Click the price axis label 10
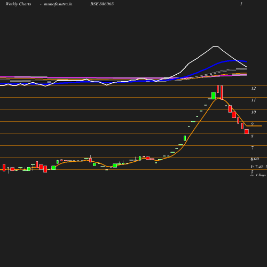The image size is (267, 267). tap(254, 112)
